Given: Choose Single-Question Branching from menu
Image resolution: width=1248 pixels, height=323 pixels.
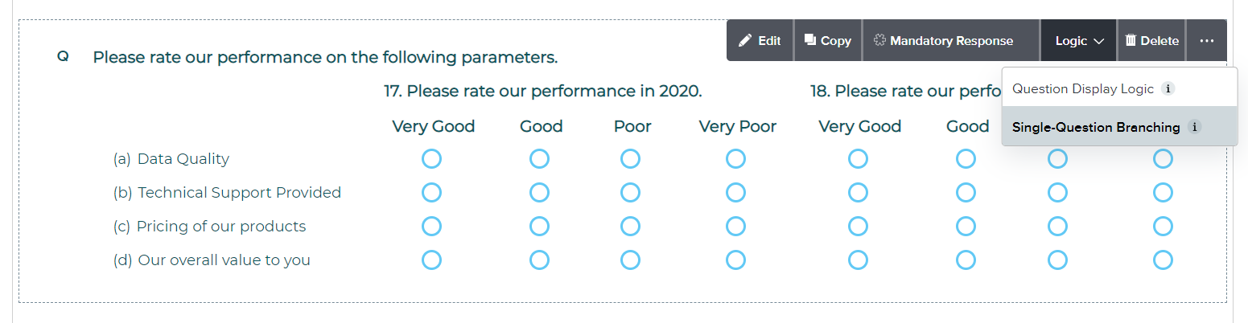Looking at the screenshot, I should [x=1096, y=127].
